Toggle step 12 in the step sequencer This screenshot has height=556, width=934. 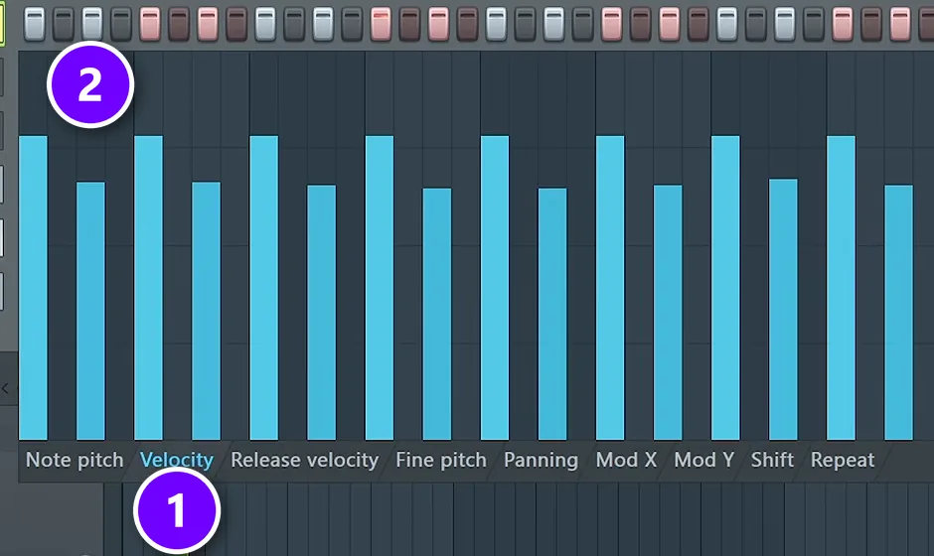click(x=352, y=25)
